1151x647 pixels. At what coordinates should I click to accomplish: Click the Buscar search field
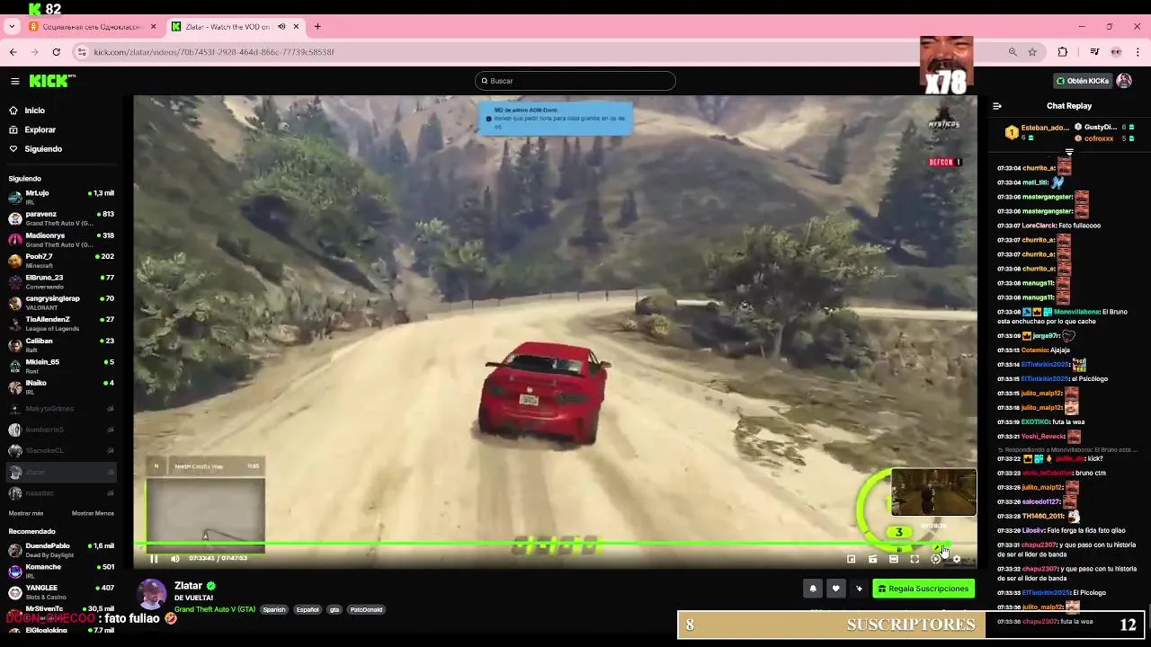575,81
